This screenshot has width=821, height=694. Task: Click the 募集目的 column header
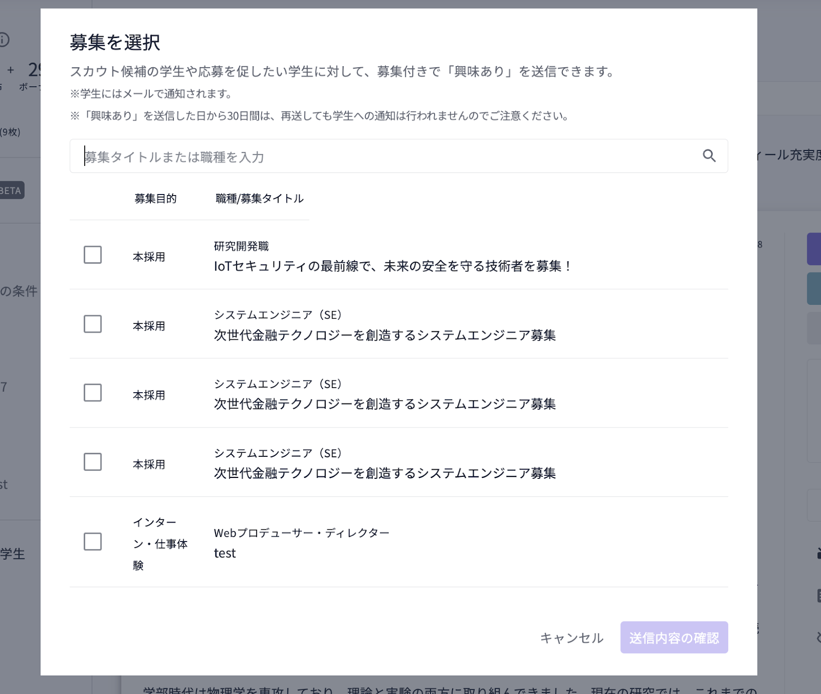coord(155,199)
